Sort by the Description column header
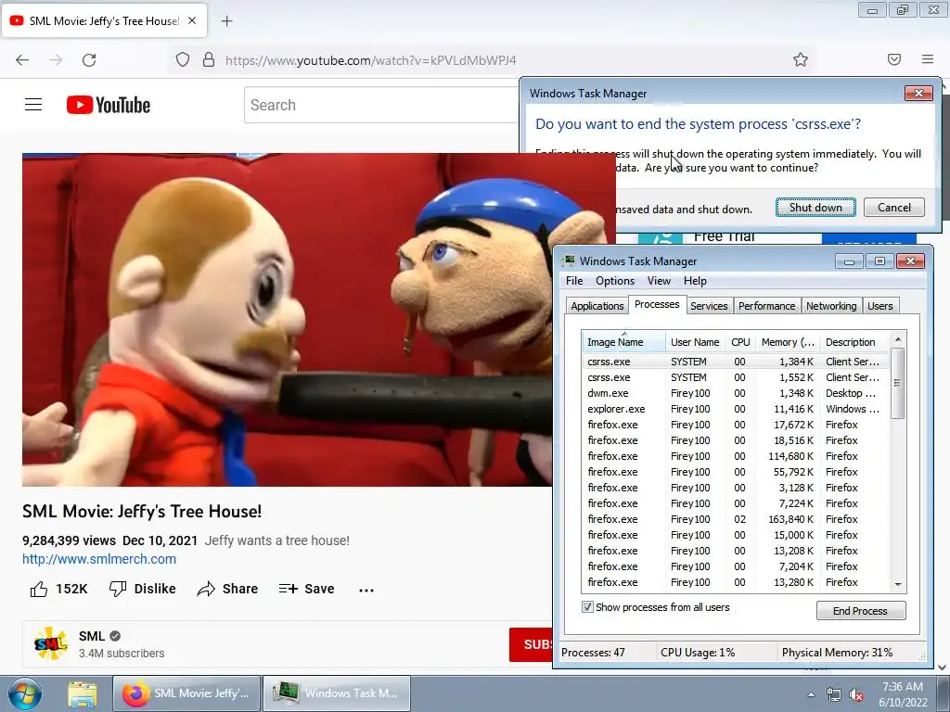 click(x=854, y=342)
